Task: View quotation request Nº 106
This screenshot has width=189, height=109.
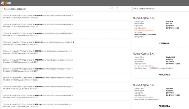Action: (23, 69)
